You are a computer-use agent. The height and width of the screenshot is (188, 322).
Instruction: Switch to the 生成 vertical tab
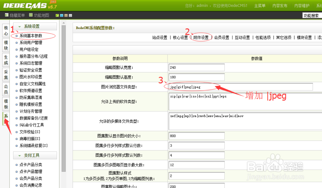coord(6,60)
